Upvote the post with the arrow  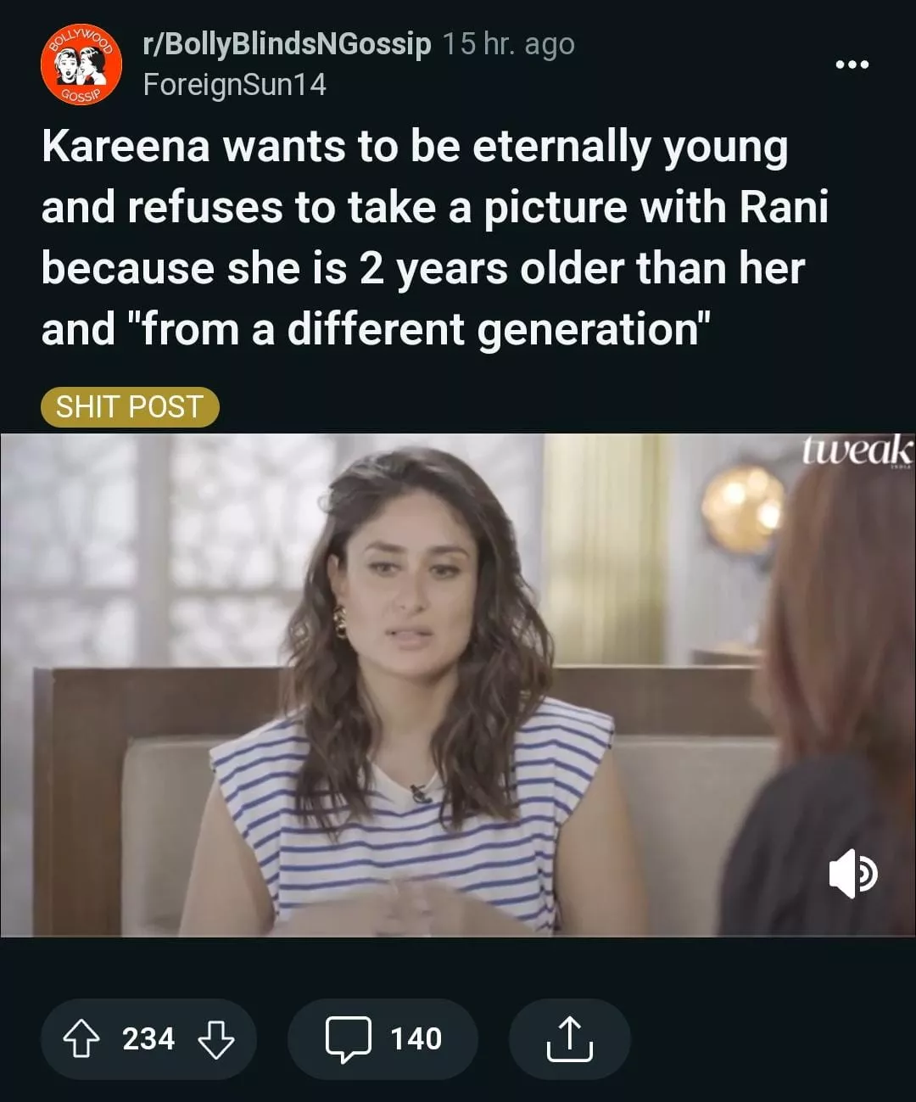[x=81, y=1038]
